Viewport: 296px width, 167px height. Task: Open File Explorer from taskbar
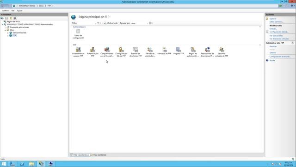31,164
